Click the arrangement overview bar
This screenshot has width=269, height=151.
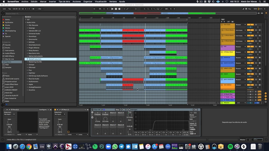coord(168,13)
